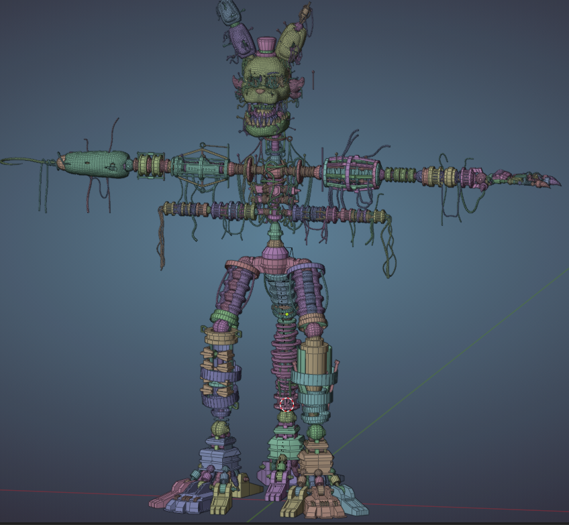The image size is (569, 525).
Task: Select the pink cage-like upper arm frame
Action: 352,173
